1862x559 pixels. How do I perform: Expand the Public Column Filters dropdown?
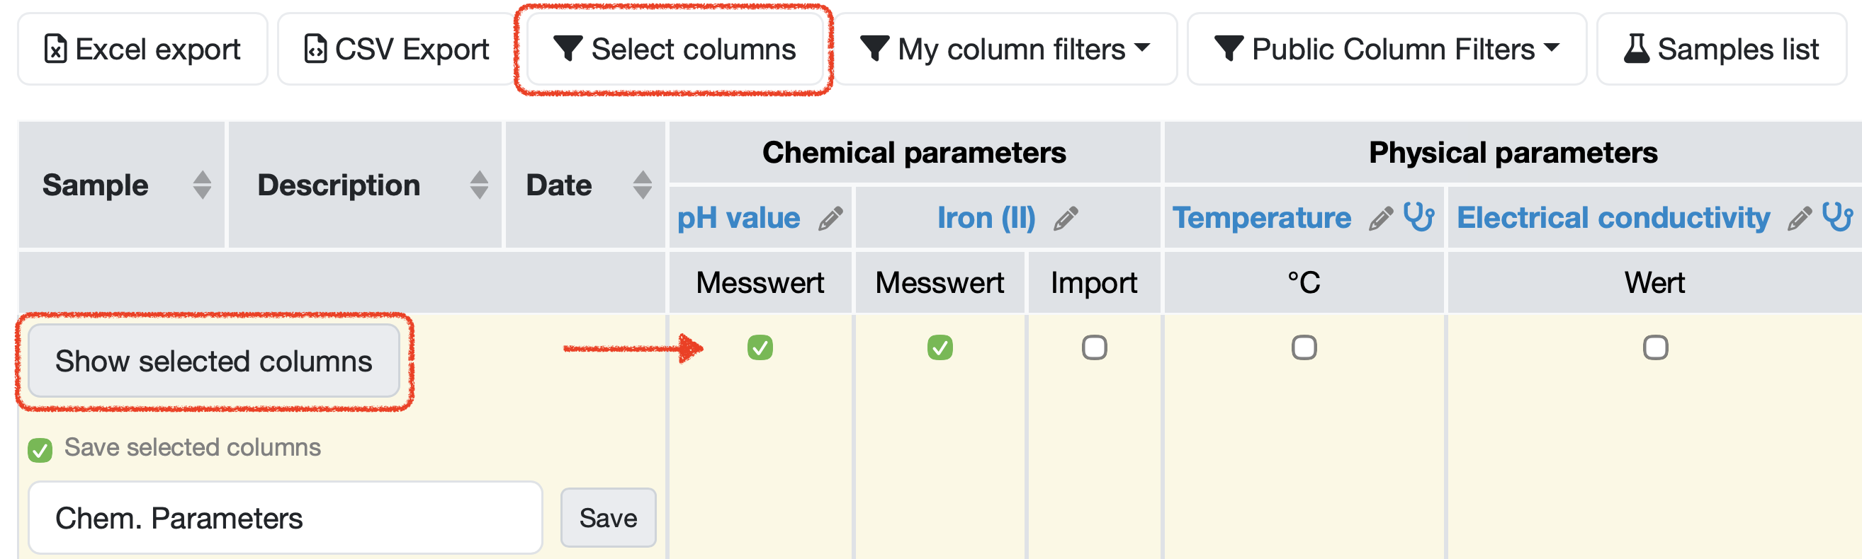click(x=1387, y=49)
